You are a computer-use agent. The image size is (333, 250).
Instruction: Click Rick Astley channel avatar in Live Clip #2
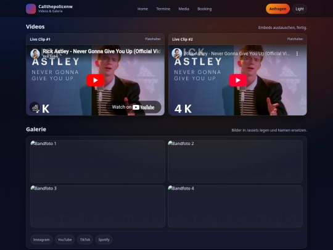[x=177, y=53]
